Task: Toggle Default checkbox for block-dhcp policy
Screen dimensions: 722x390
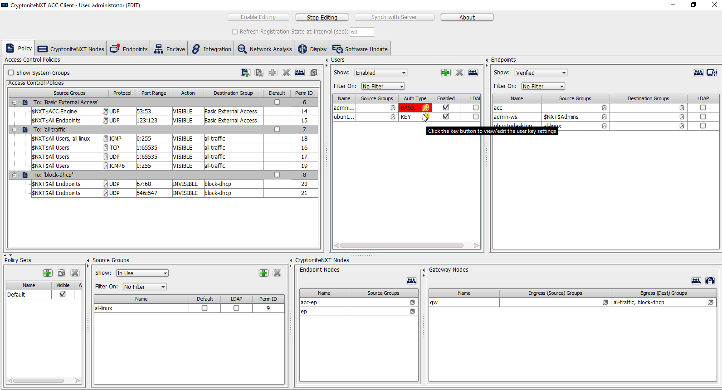Action: [x=277, y=175]
